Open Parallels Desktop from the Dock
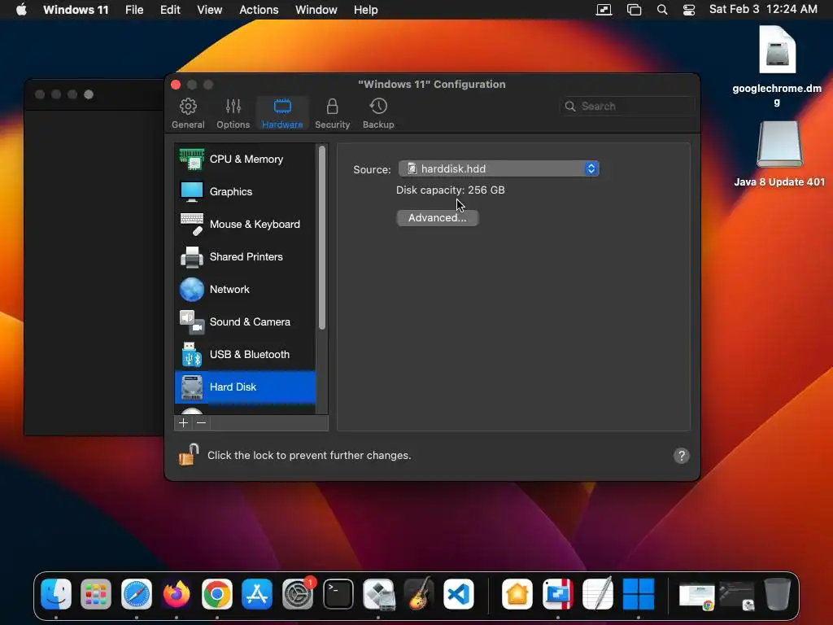 click(558, 593)
